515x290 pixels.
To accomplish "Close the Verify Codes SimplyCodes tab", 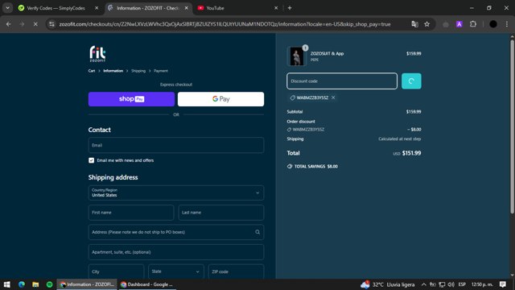I will coord(97,8).
